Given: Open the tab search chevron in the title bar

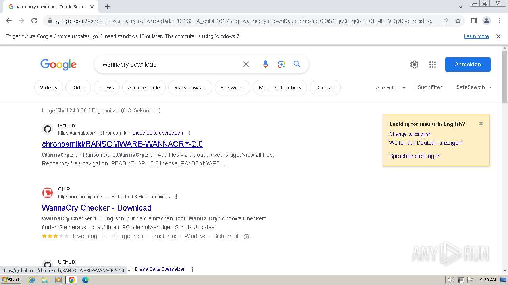Looking at the screenshot, I should 461,7.
